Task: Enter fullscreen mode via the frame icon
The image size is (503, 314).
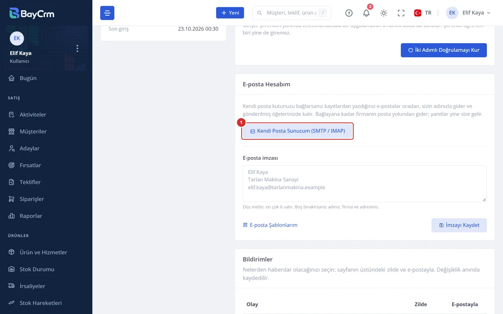Action: (401, 13)
